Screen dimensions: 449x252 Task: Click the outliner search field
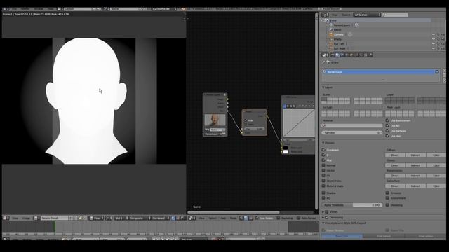pos(396,15)
